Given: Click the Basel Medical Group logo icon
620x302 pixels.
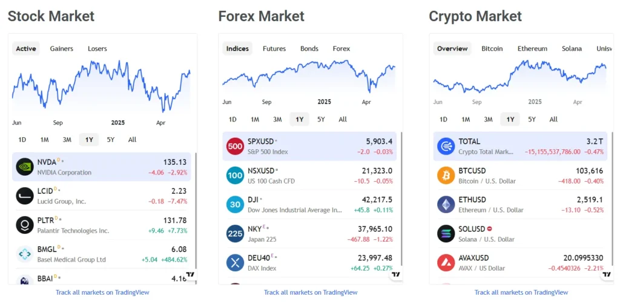Looking at the screenshot, I should 25,254.
